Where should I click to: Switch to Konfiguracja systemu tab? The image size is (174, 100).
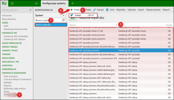point(54,3)
